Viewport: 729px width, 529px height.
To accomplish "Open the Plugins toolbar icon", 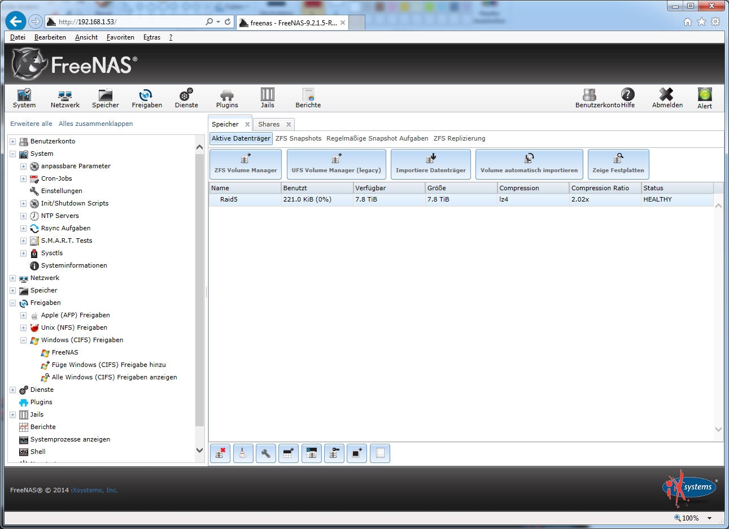I will coord(227,98).
